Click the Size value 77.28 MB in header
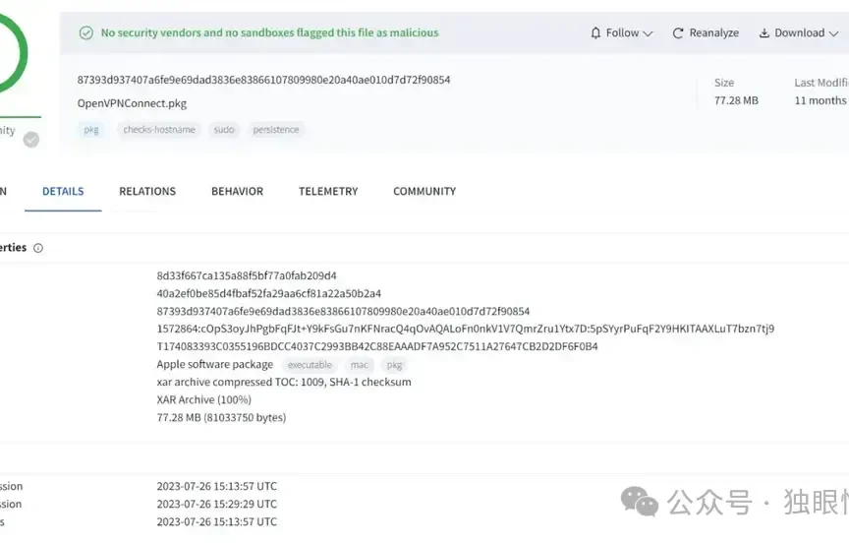The height and width of the screenshot is (543, 849). coord(736,100)
